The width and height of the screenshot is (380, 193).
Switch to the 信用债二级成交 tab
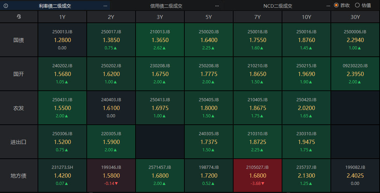166,6
